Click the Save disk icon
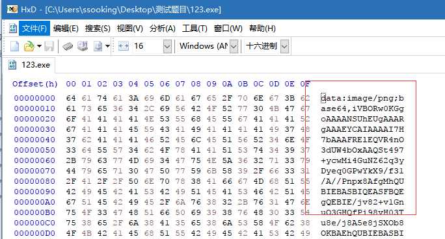The height and width of the screenshot is (239, 445). pyautogui.click(x=49, y=46)
